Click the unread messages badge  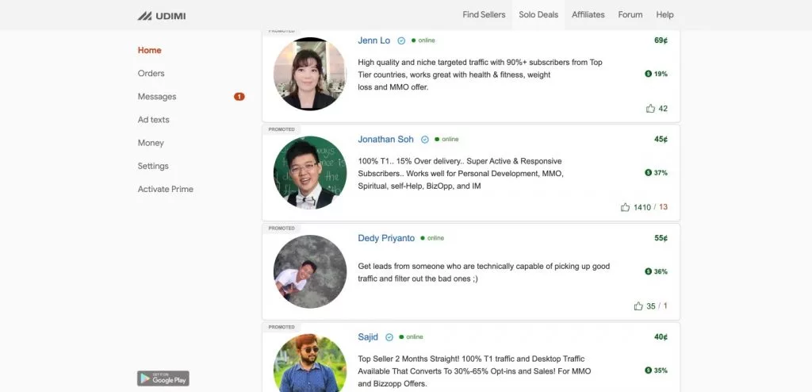(239, 97)
